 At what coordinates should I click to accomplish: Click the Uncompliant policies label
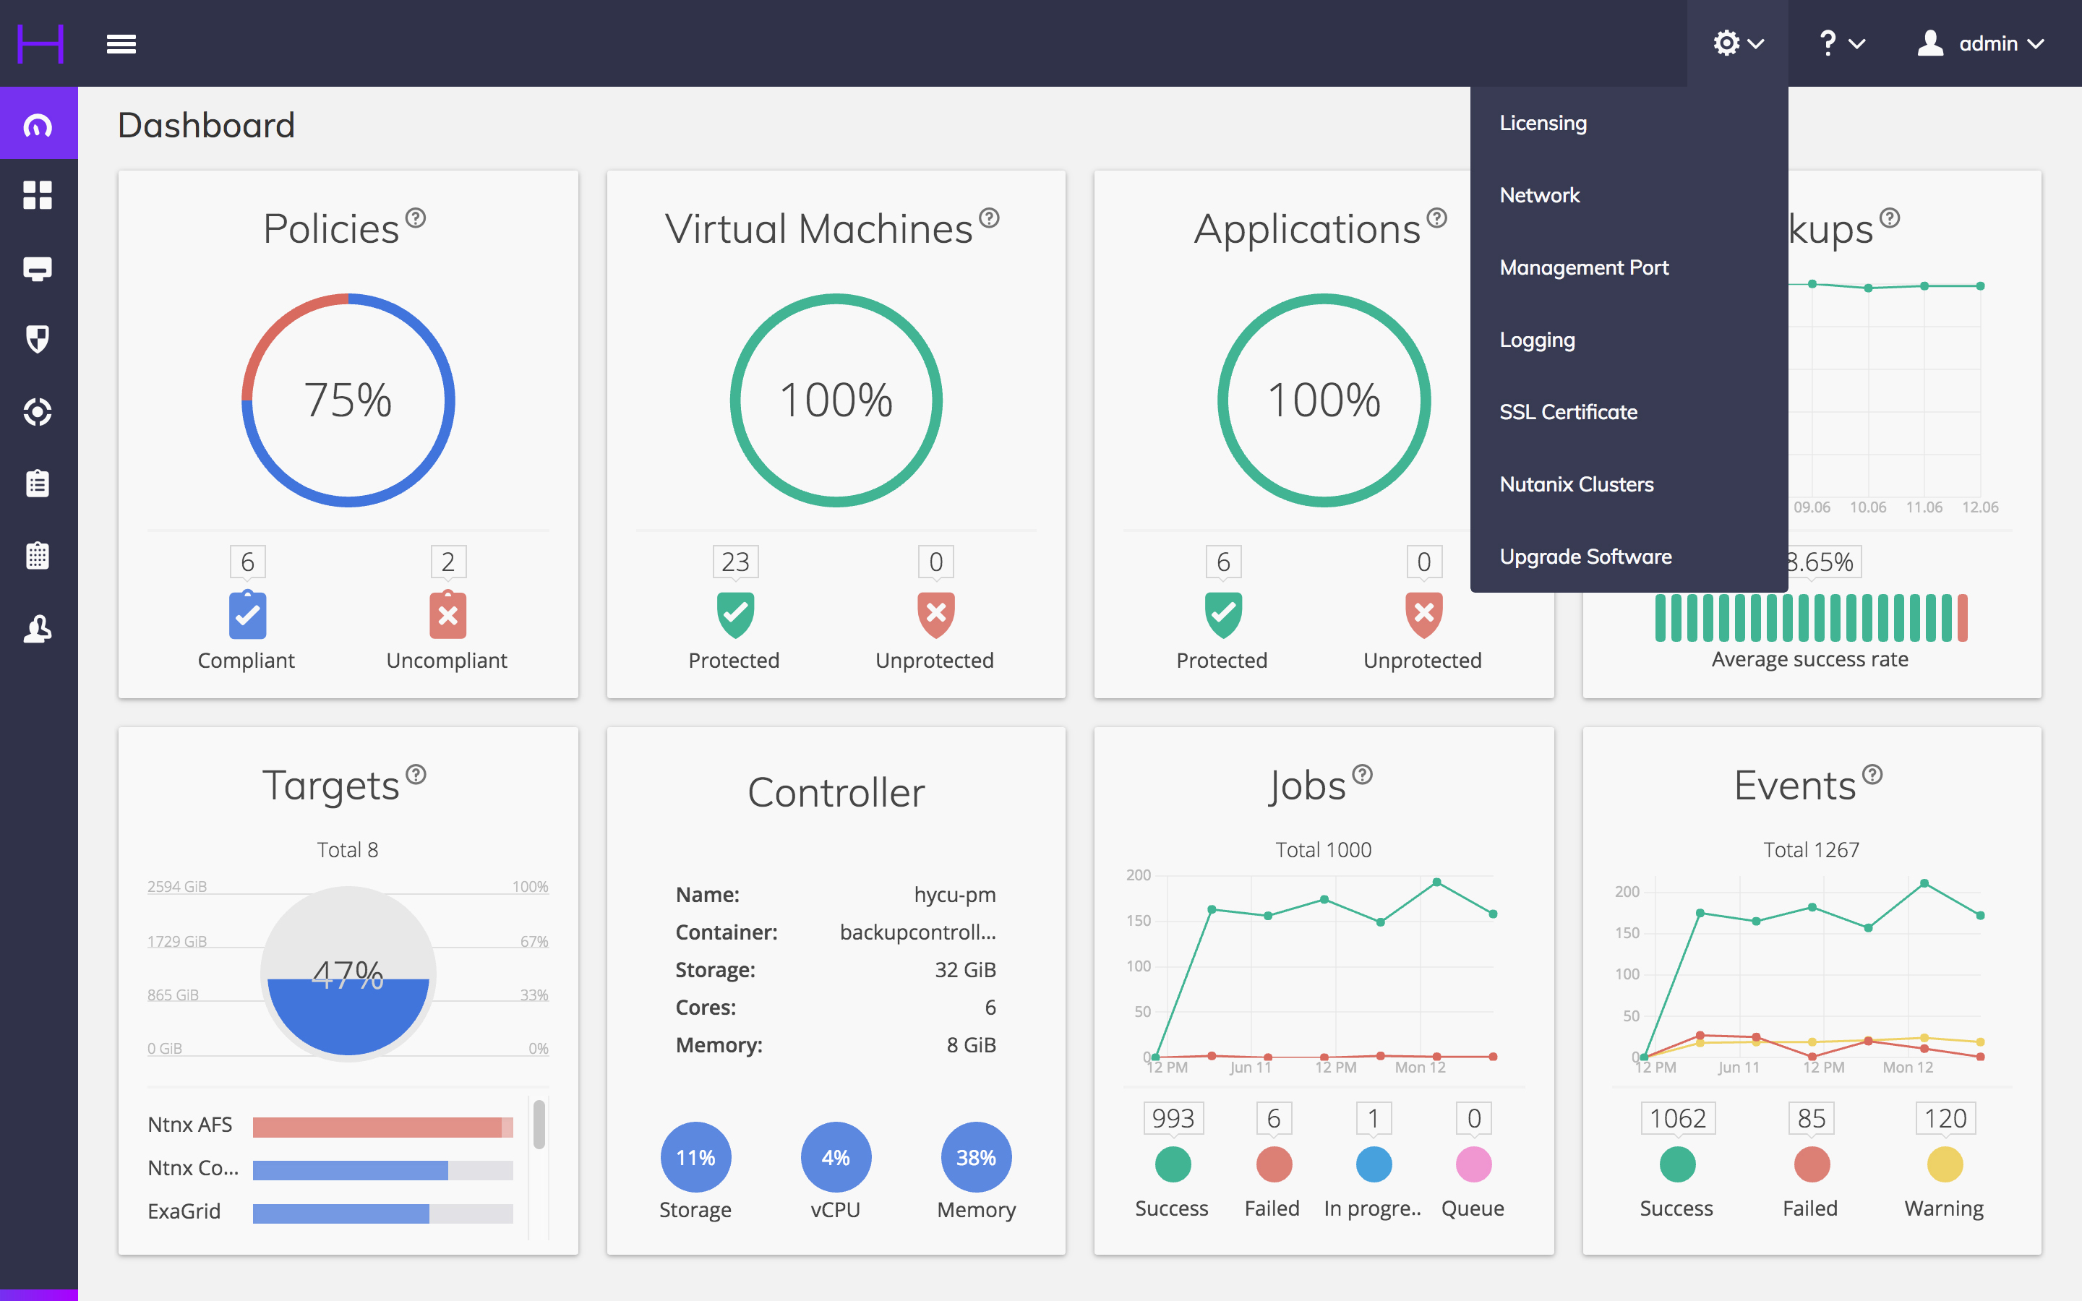(447, 660)
